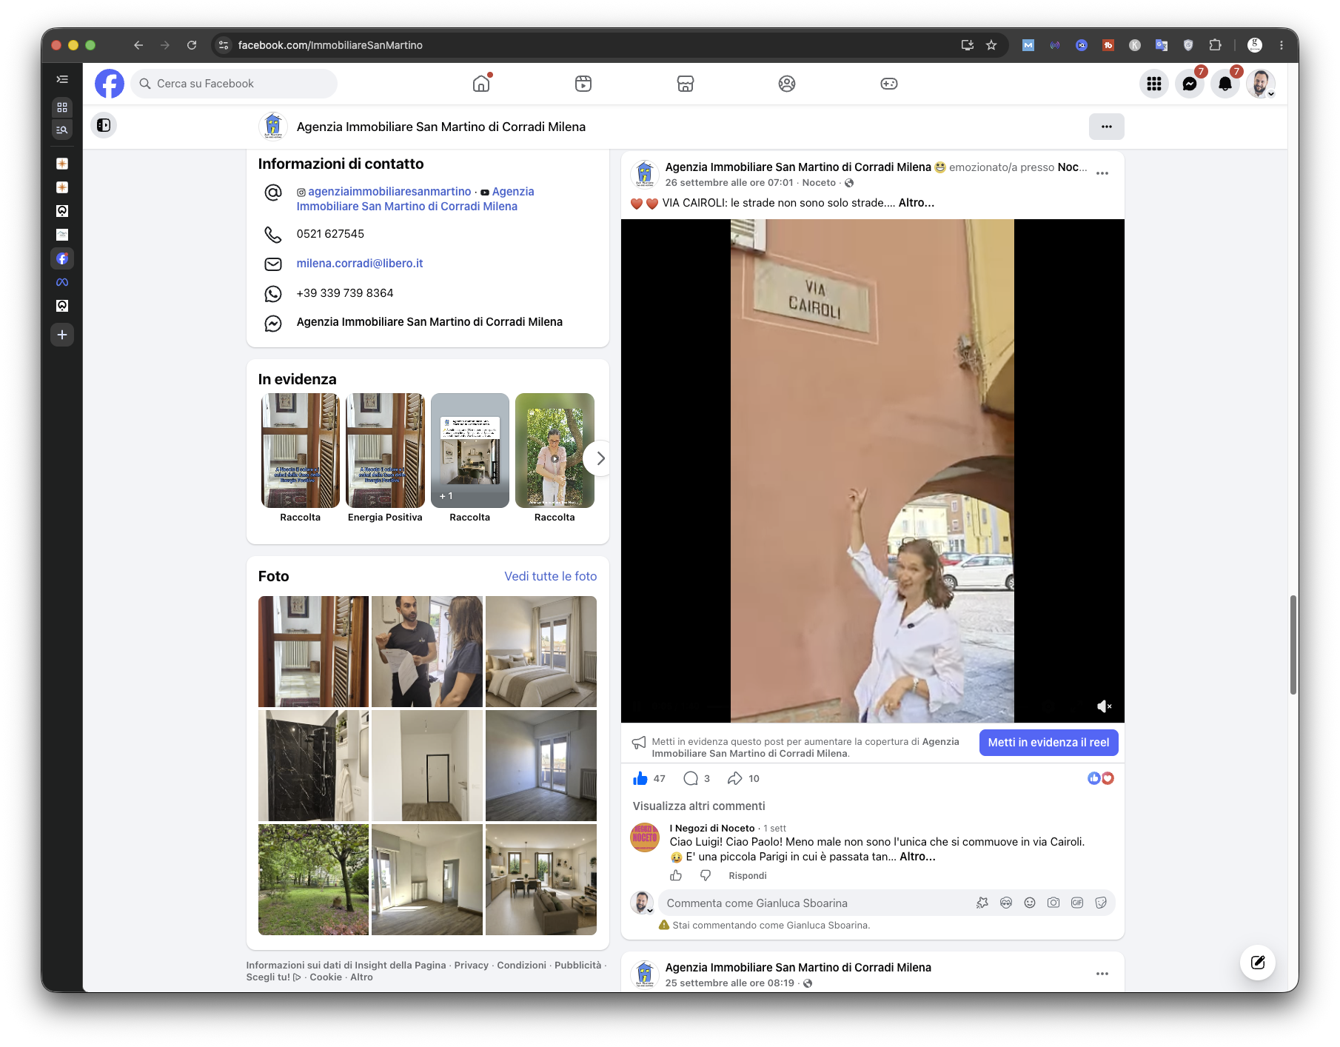Toggle the page sidebar panel icon
1340x1047 pixels.
point(104,125)
